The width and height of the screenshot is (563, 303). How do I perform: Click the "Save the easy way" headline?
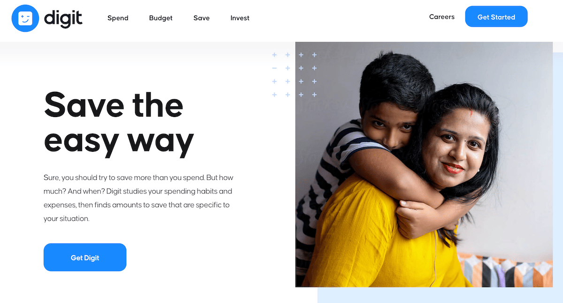pos(119,123)
